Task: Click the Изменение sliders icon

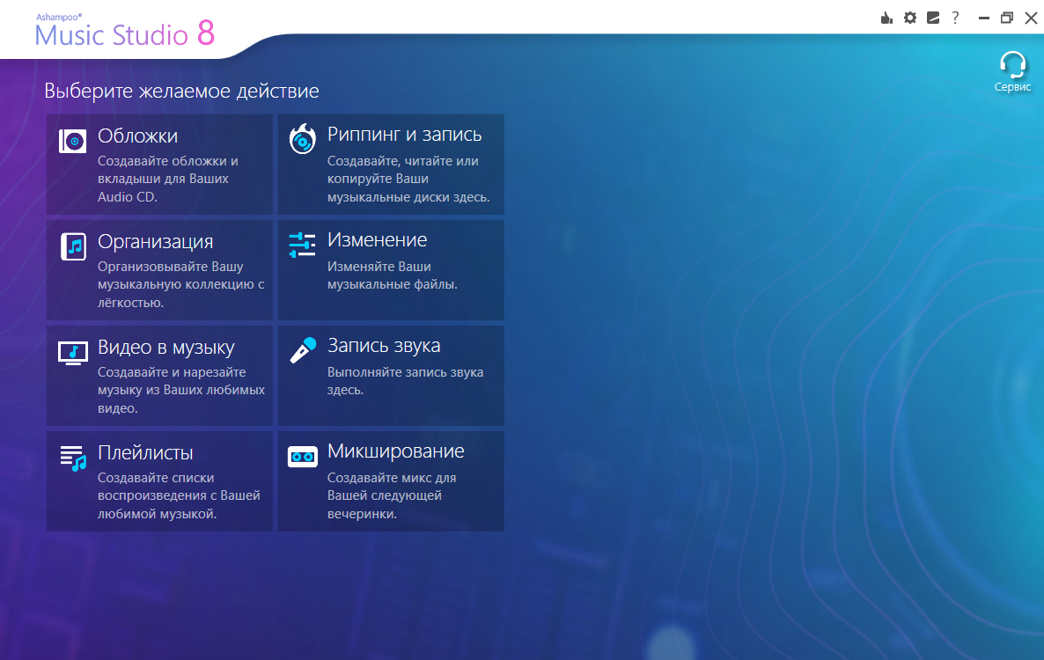Action: coord(302,245)
